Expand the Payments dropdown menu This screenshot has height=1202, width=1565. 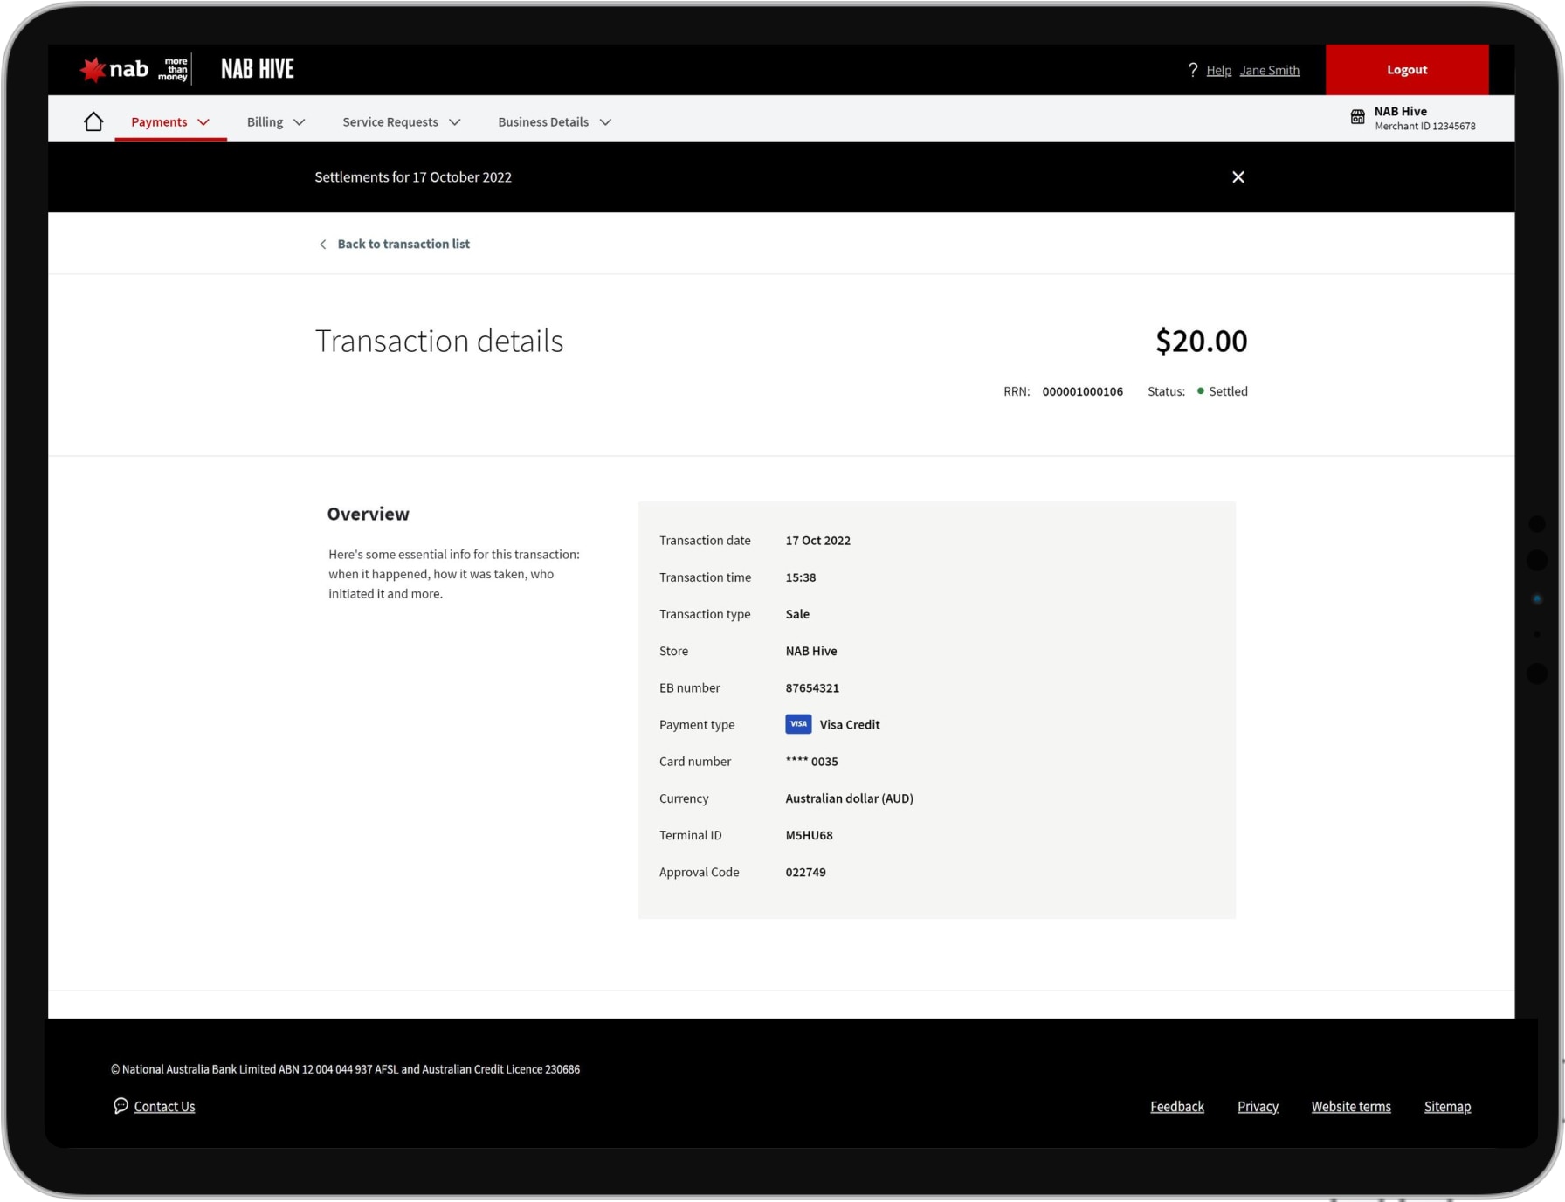170,122
